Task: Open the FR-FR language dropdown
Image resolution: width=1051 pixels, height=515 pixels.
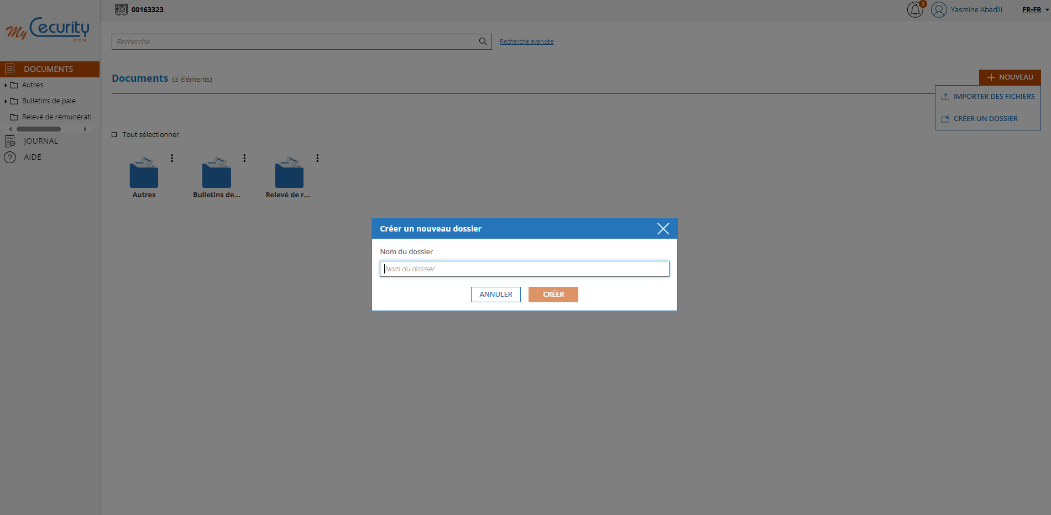Action: tap(1035, 10)
